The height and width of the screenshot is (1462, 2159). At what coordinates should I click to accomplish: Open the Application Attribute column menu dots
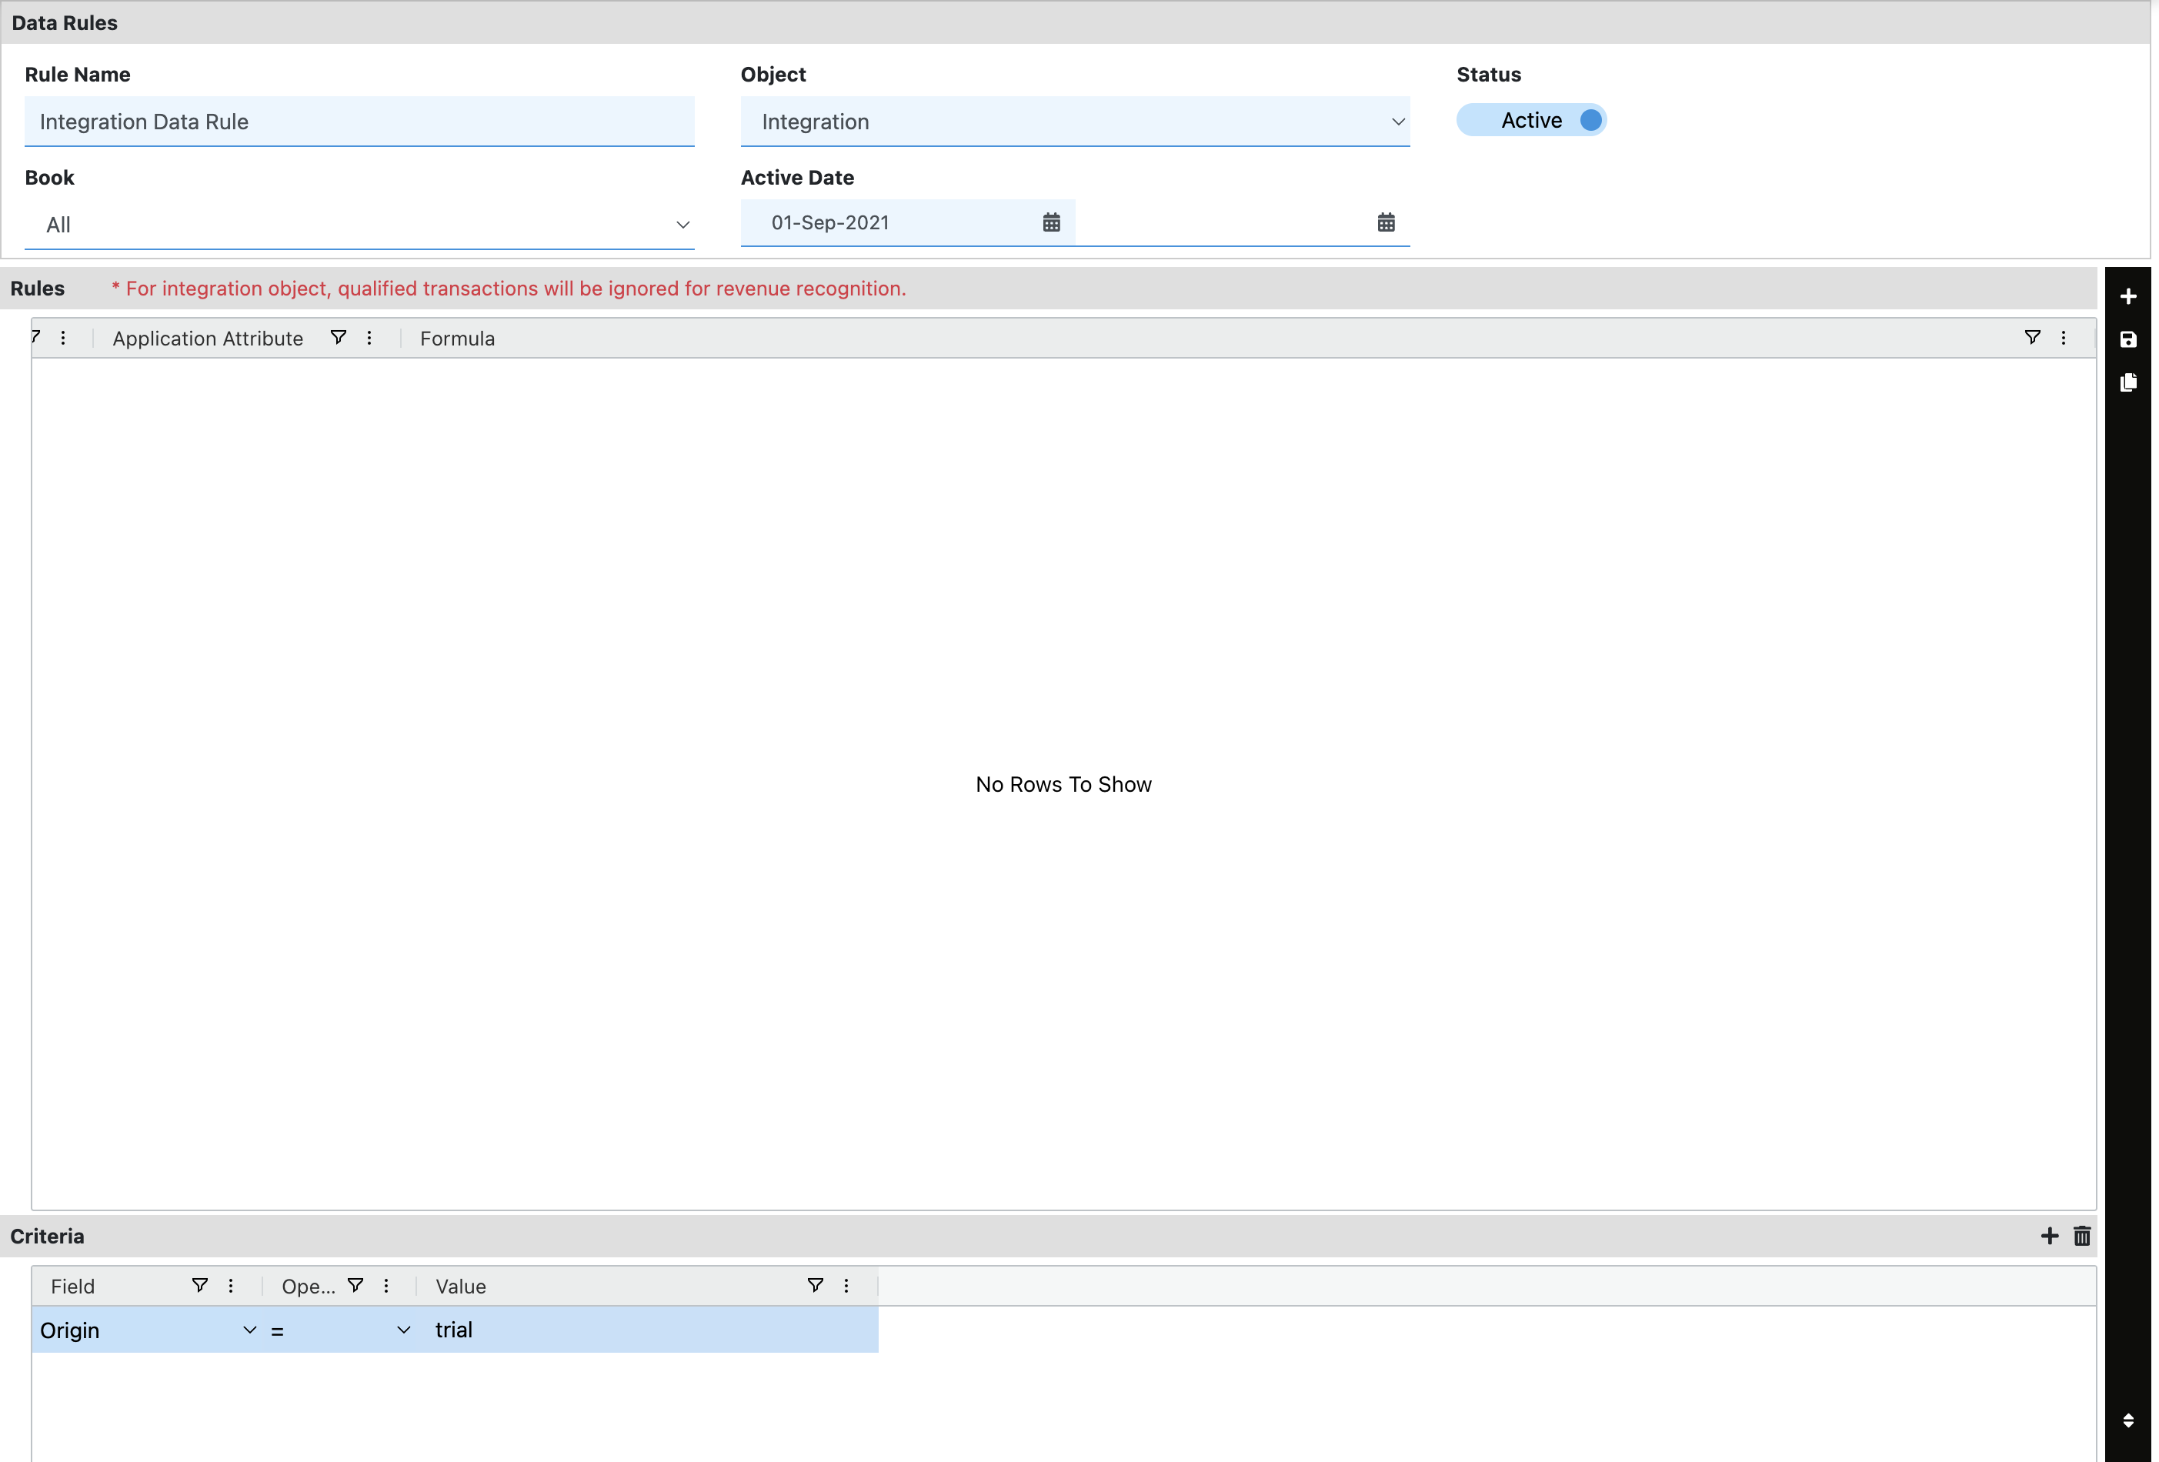point(369,338)
